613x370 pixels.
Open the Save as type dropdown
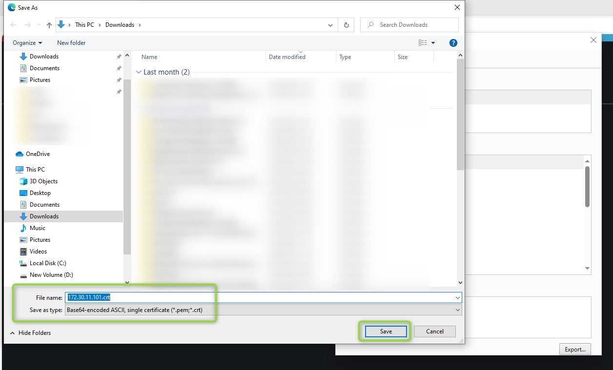coord(263,310)
